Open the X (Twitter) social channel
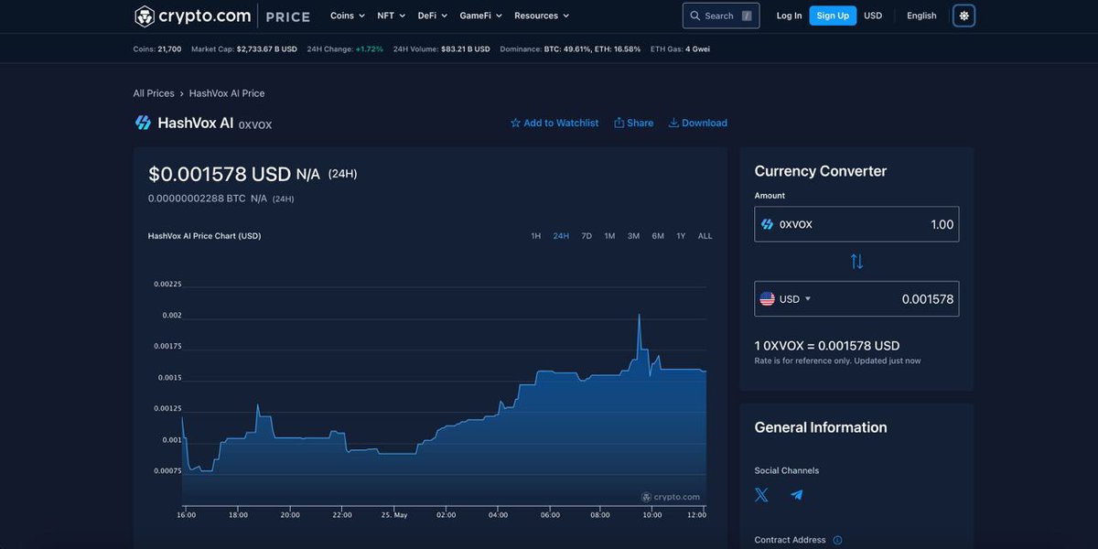This screenshot has height=549, width=1098. pos(761,495)
